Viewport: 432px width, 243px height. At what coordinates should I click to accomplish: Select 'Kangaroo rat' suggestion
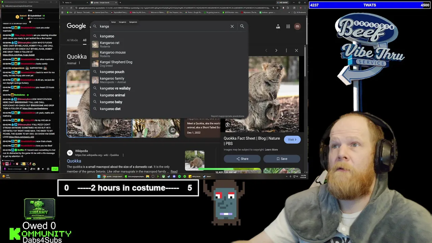pyautogui.click(x=169, y=44)
